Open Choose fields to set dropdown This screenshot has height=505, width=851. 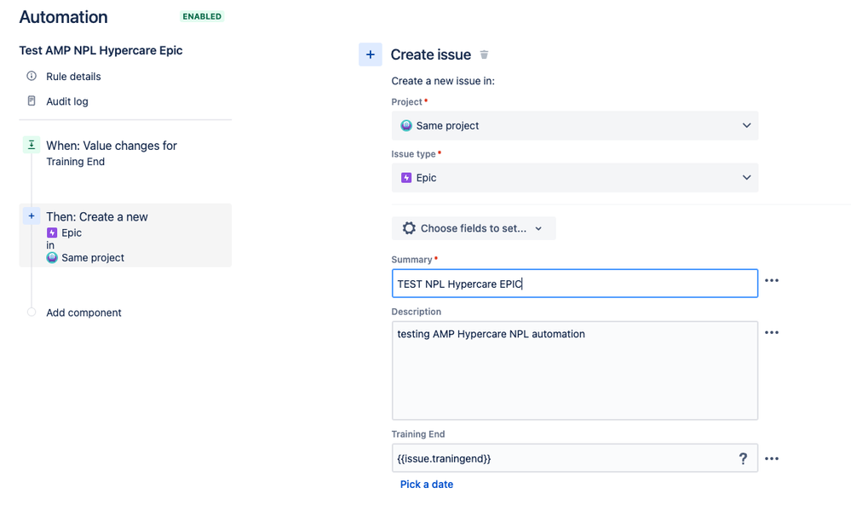pos(474,228)
